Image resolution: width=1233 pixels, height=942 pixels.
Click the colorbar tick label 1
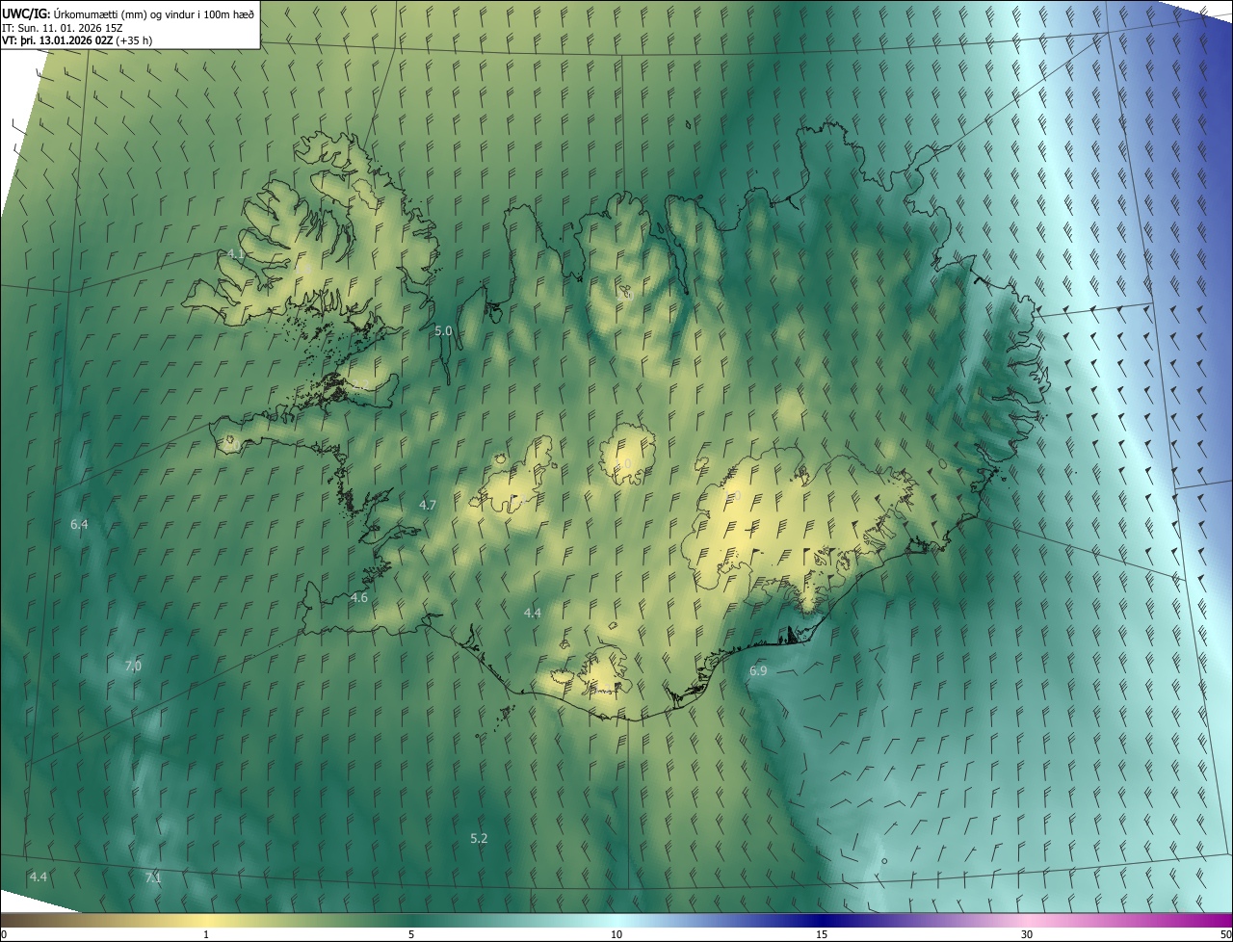[206, 934]
